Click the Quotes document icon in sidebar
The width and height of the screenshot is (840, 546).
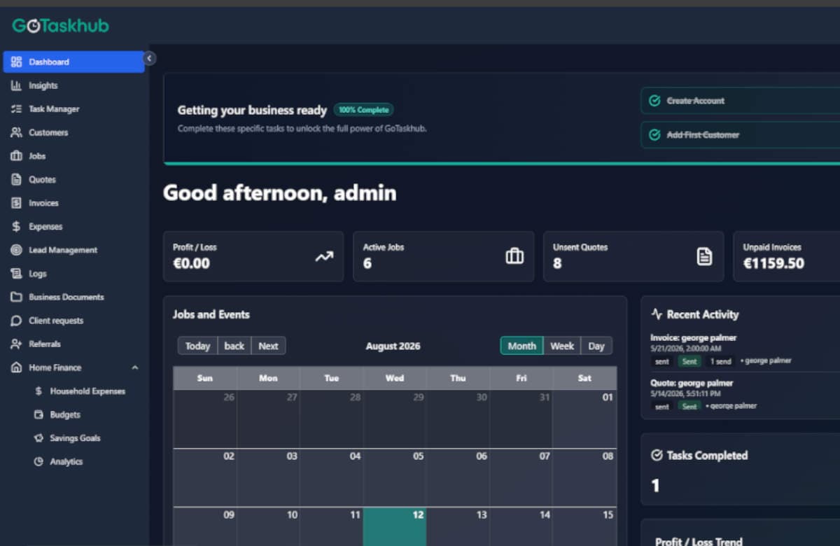tap(16, 179)
